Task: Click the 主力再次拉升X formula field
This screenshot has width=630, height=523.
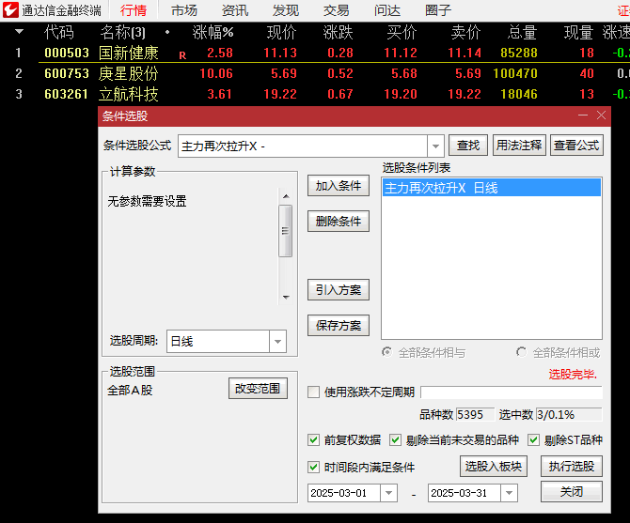Action: [303, 146]
